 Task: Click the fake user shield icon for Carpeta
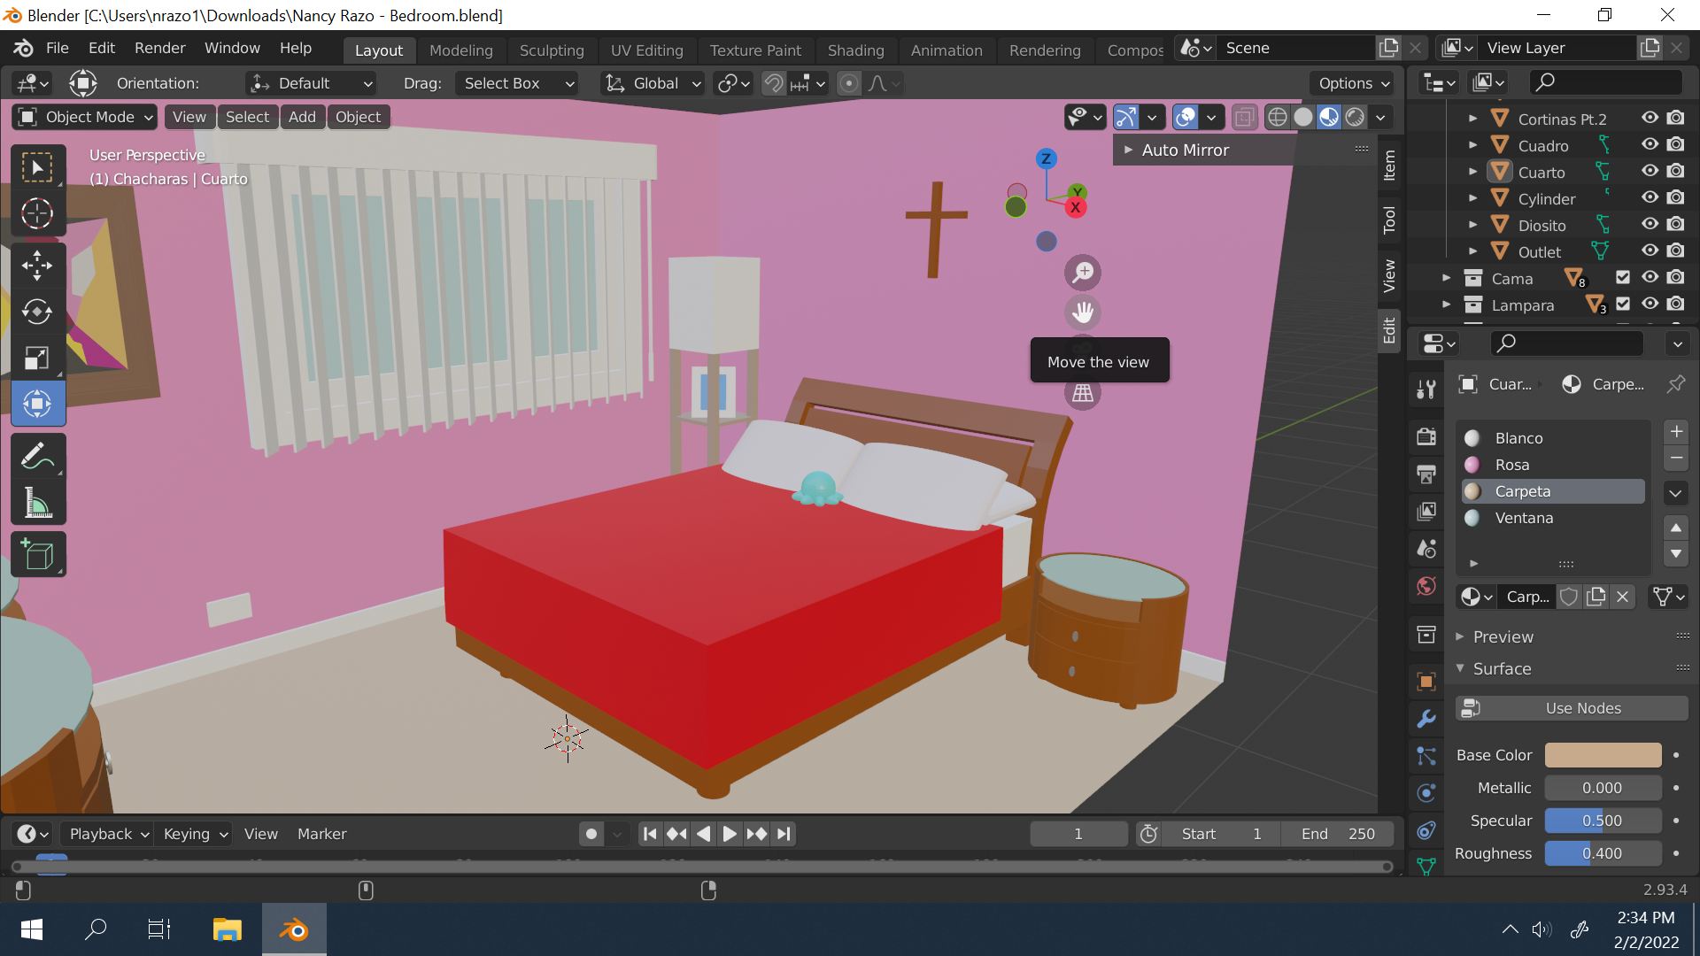tap(1569, 597)
